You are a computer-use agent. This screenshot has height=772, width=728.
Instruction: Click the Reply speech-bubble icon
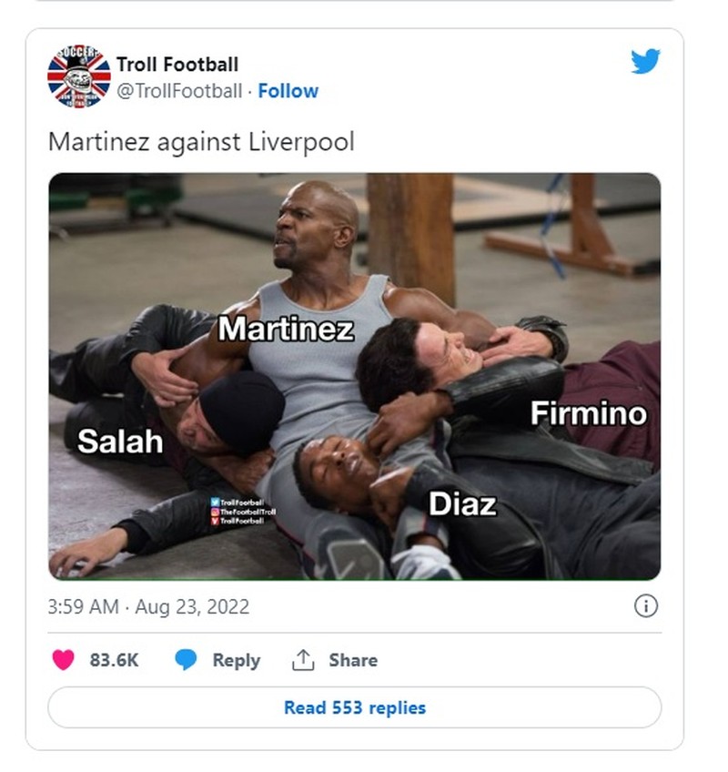186,660
